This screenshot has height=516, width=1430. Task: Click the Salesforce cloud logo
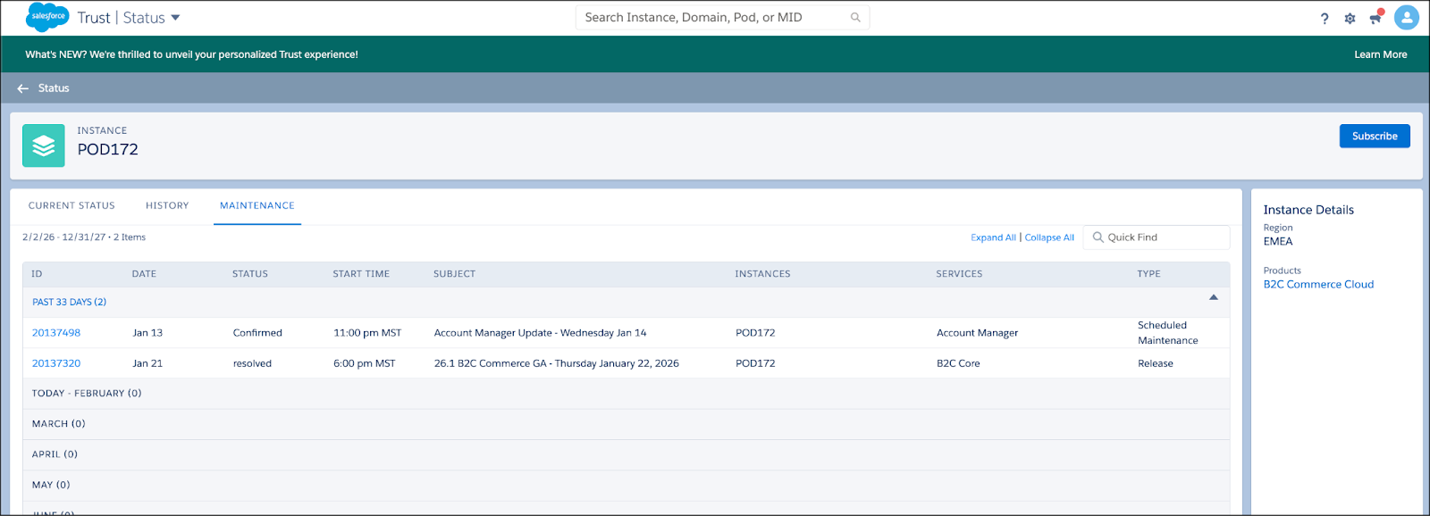(47, 17)
